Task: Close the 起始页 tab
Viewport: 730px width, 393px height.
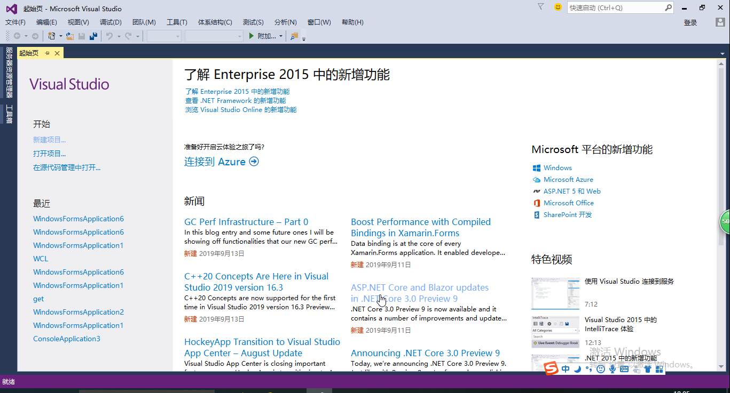Action: coord(57,53)
